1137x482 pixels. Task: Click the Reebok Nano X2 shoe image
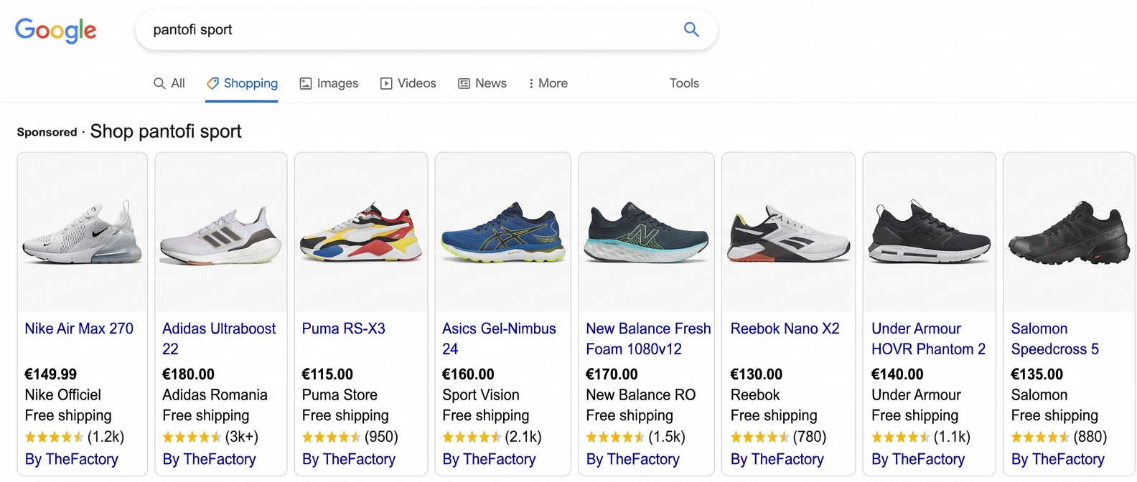click(x=788, y=232)
